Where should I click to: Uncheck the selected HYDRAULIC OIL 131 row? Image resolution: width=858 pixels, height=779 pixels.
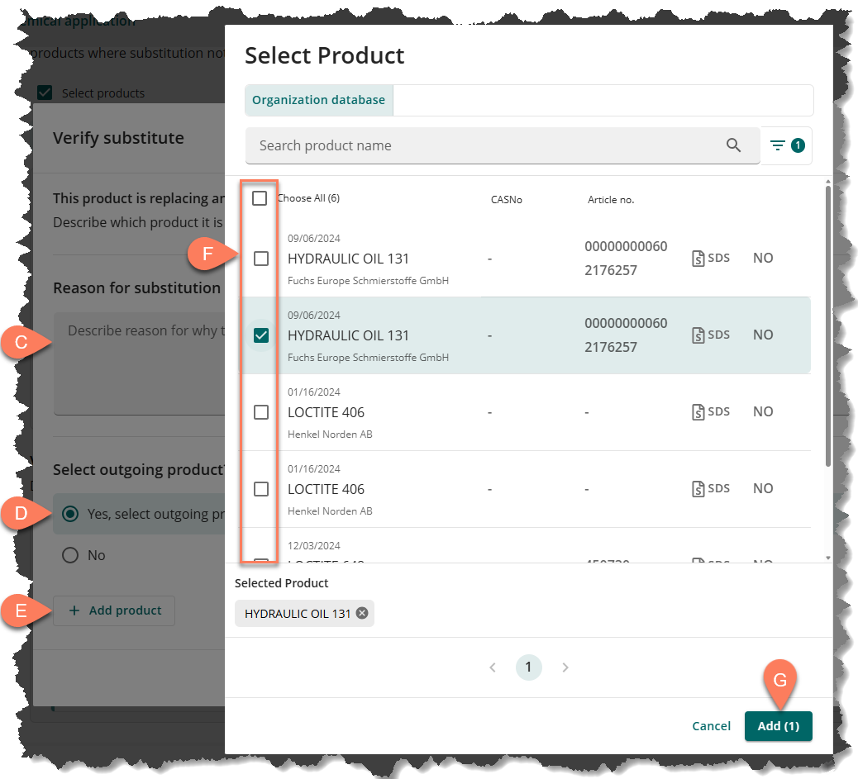[261, 335]
